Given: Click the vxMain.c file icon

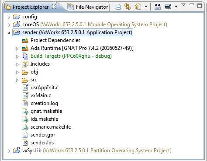Looking at the screenshot, I should [x=25, y=95].
